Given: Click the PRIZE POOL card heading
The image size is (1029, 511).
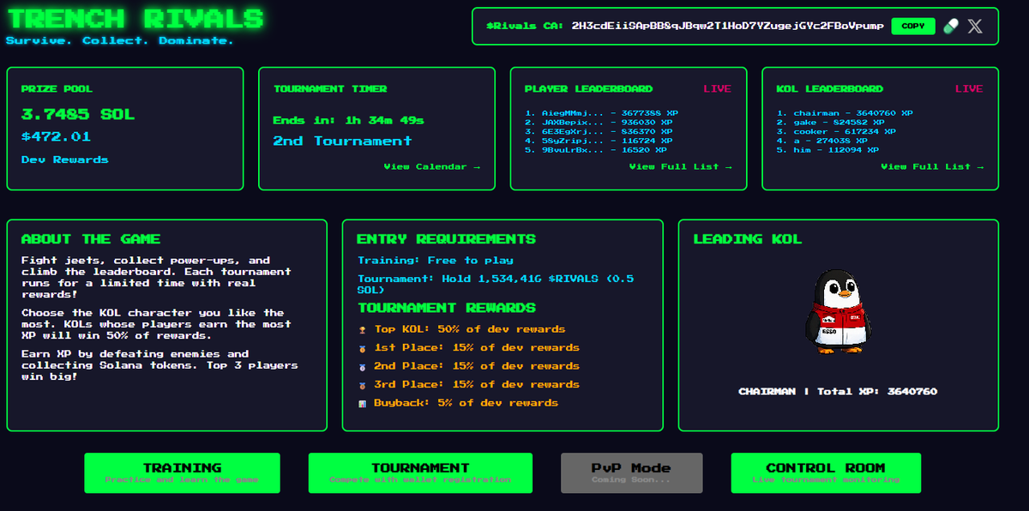Looking at the screenshot, I should tap(57, 88).
